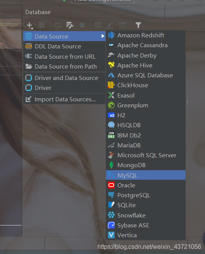Click the table editor icon in toolbar
The height and width of the screenshot is (254, 205).
click(x=98, y=26)
